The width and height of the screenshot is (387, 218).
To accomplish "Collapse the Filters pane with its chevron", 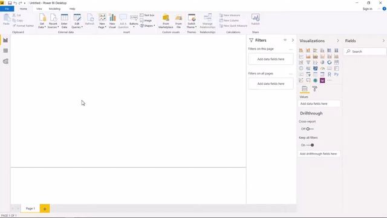I will point(293,40).
